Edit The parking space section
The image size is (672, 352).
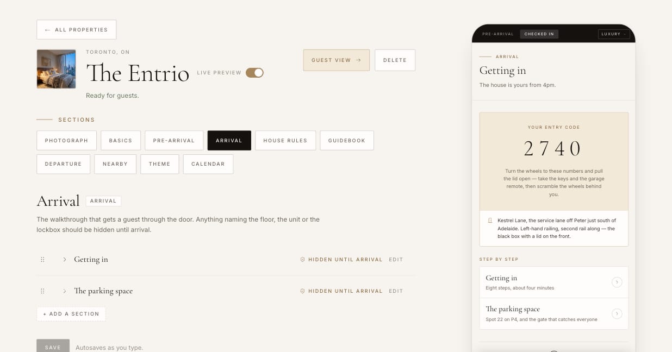pos(396,291)
